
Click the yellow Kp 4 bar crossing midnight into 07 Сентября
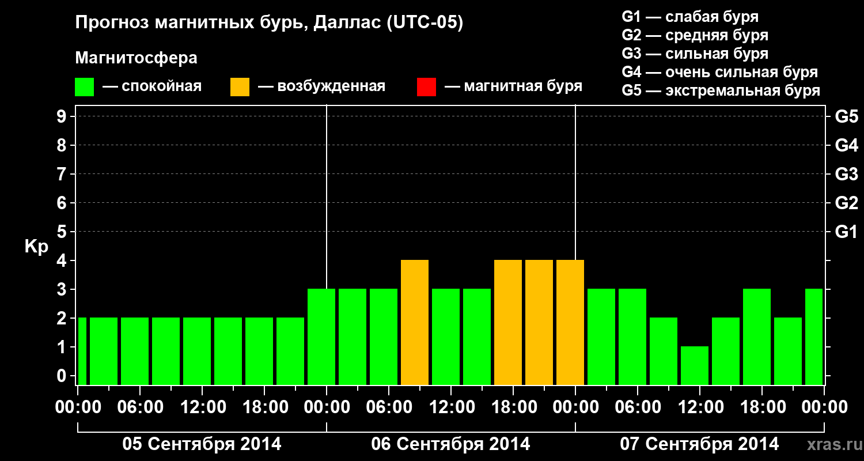(x=570, y=322)
